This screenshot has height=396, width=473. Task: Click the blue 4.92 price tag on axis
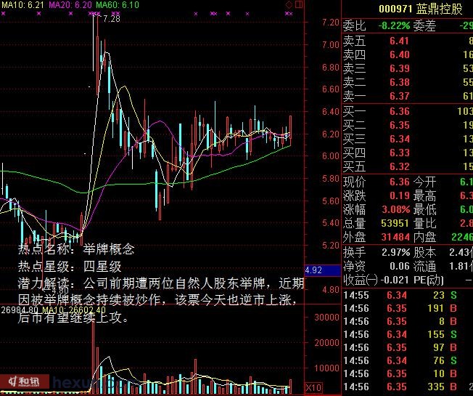(x=313, y=270)
